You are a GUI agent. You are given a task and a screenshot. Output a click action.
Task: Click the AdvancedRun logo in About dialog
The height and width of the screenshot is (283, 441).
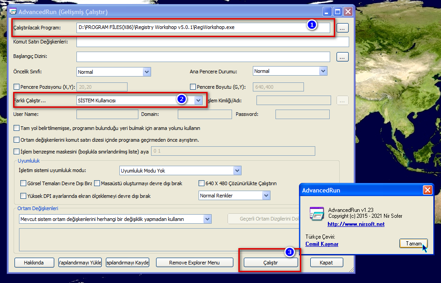click(x=317, y=213)
